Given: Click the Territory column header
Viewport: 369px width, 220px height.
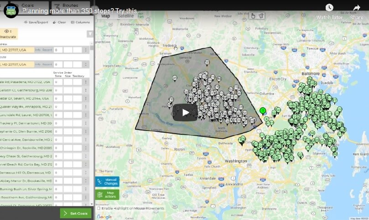Looking at the screenshot, I should (x=78, y=76).
